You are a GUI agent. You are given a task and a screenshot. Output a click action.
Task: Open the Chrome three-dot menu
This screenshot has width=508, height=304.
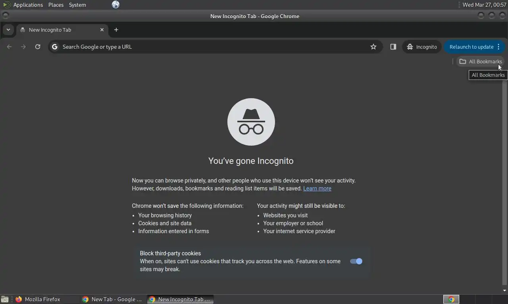point(499,47)
